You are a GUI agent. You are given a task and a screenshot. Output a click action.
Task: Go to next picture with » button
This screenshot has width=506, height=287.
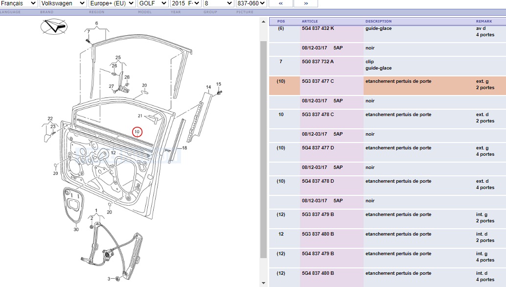[305, 3]
